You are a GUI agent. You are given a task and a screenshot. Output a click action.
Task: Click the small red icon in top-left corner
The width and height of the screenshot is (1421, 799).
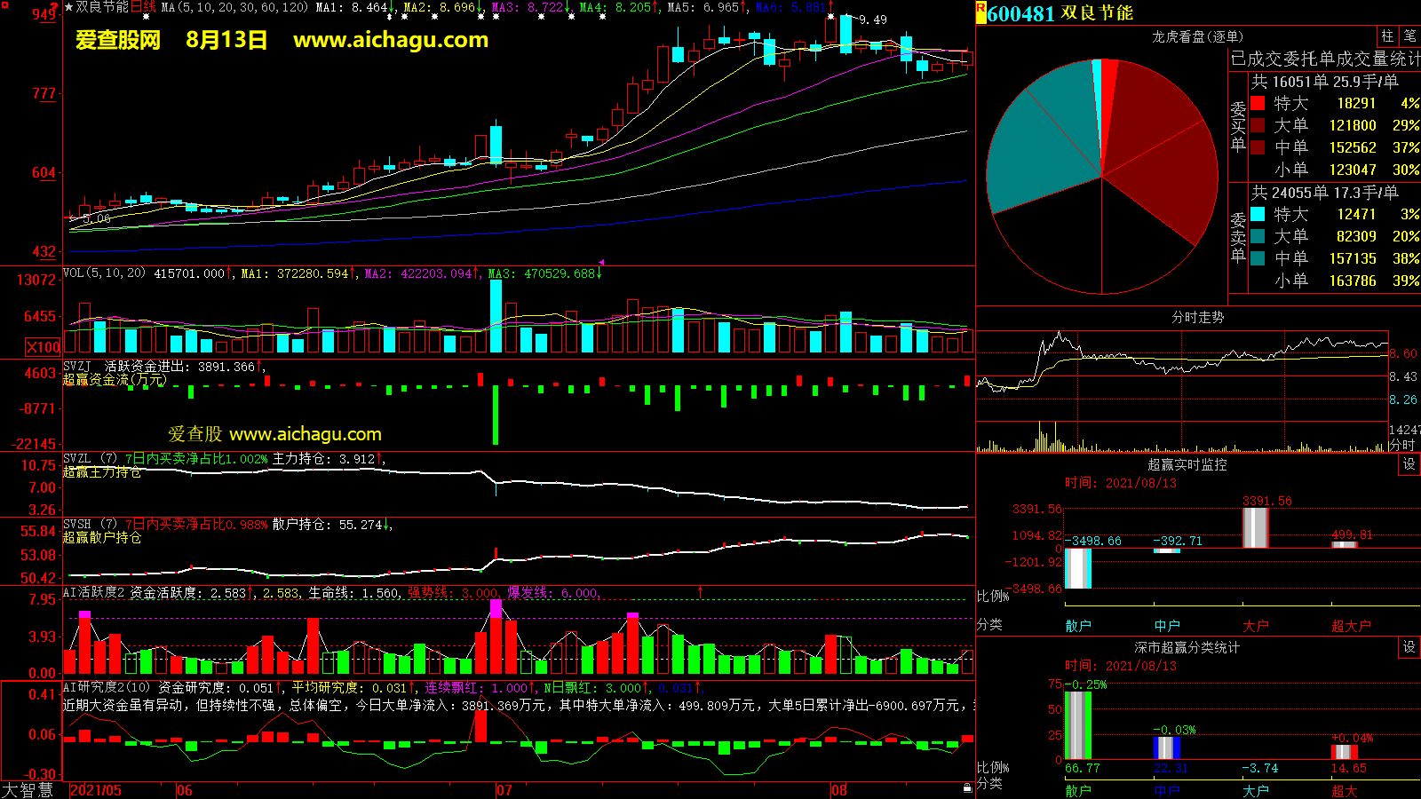tap(5, 6)
